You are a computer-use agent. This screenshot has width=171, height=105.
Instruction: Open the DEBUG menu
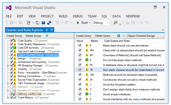78,16
